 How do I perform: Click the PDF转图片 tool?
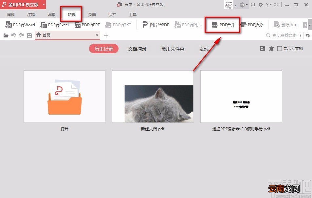point(188,25)
